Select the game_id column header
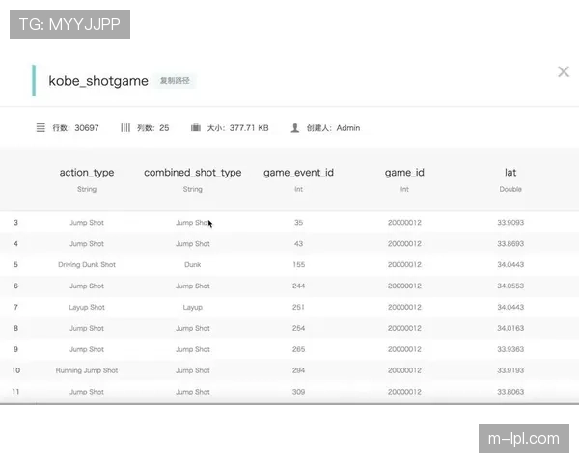Image resolution: width=579 pixels, height=463 pixels. pos(404,173)
